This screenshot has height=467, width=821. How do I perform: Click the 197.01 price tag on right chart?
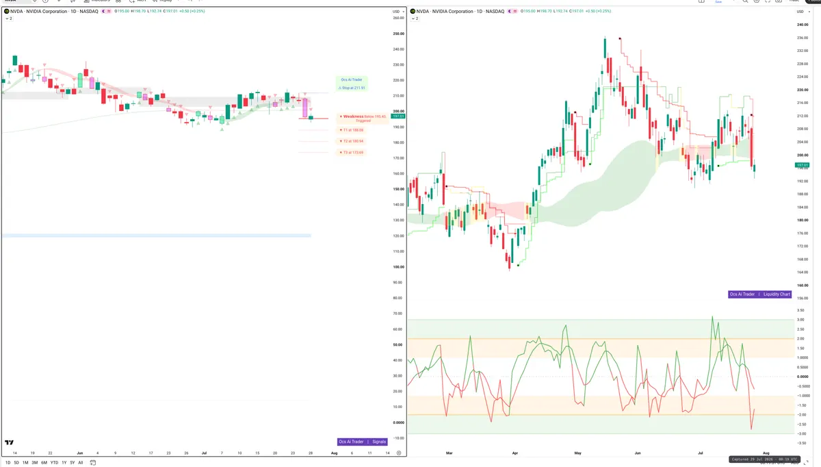tap(802, 165)
